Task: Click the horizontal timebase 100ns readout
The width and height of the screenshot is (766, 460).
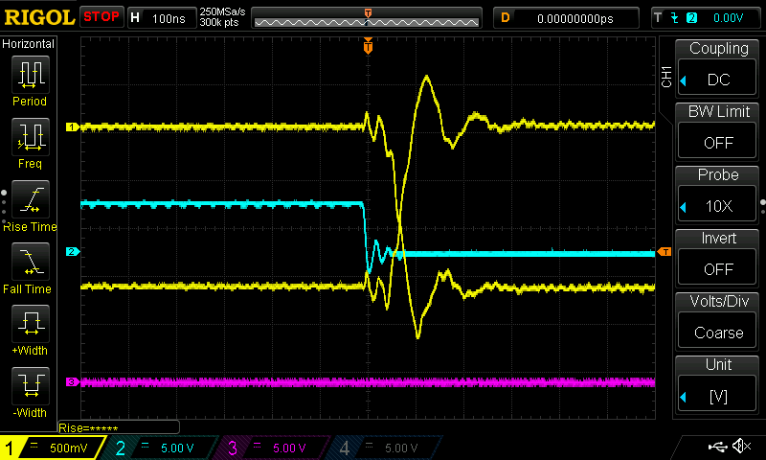Action: [x=169, y=18]
